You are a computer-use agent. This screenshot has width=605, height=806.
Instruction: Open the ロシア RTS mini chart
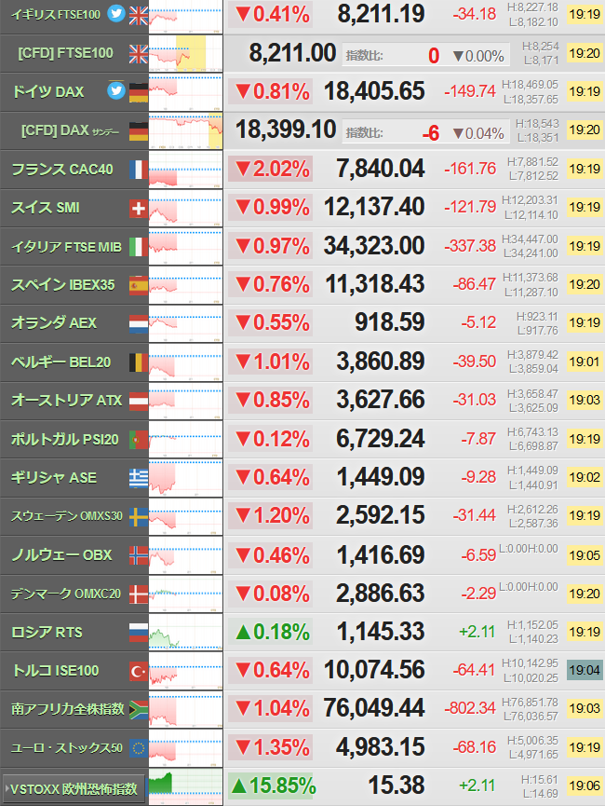coord(186,633)
